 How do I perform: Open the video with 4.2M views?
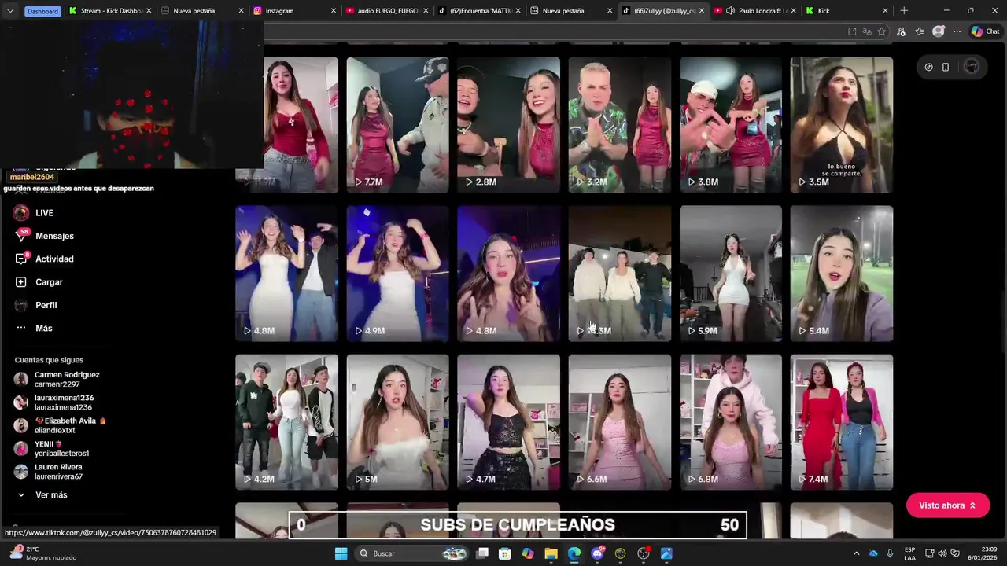coord(286,422)
